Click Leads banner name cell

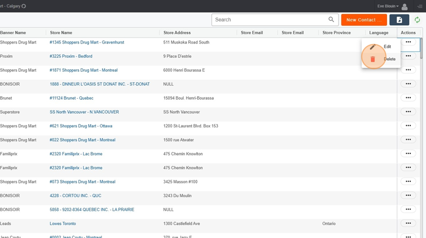tap(5, 224)
